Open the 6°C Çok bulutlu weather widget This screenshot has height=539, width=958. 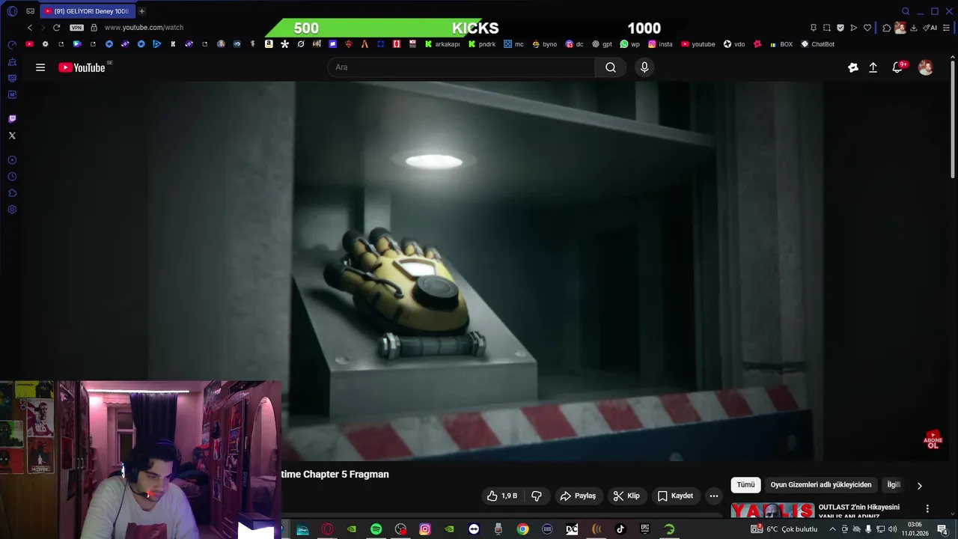point(784,529)
